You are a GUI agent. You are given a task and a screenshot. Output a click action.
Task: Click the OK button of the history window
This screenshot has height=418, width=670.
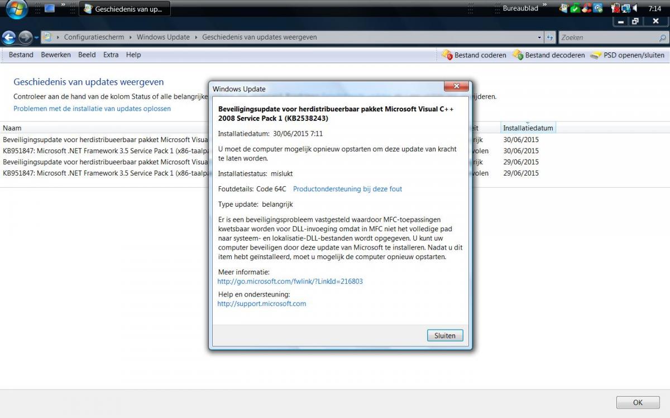[x=638, y=402]
